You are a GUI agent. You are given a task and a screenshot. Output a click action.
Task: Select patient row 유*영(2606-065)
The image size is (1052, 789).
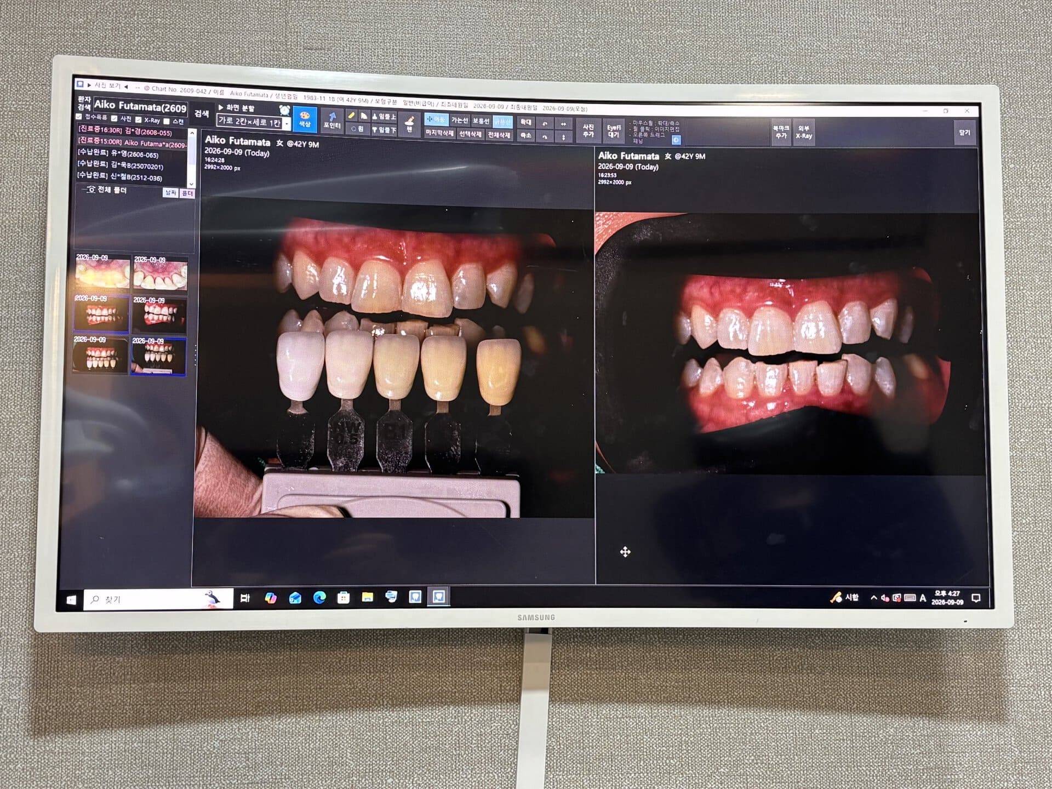(131, 154)
